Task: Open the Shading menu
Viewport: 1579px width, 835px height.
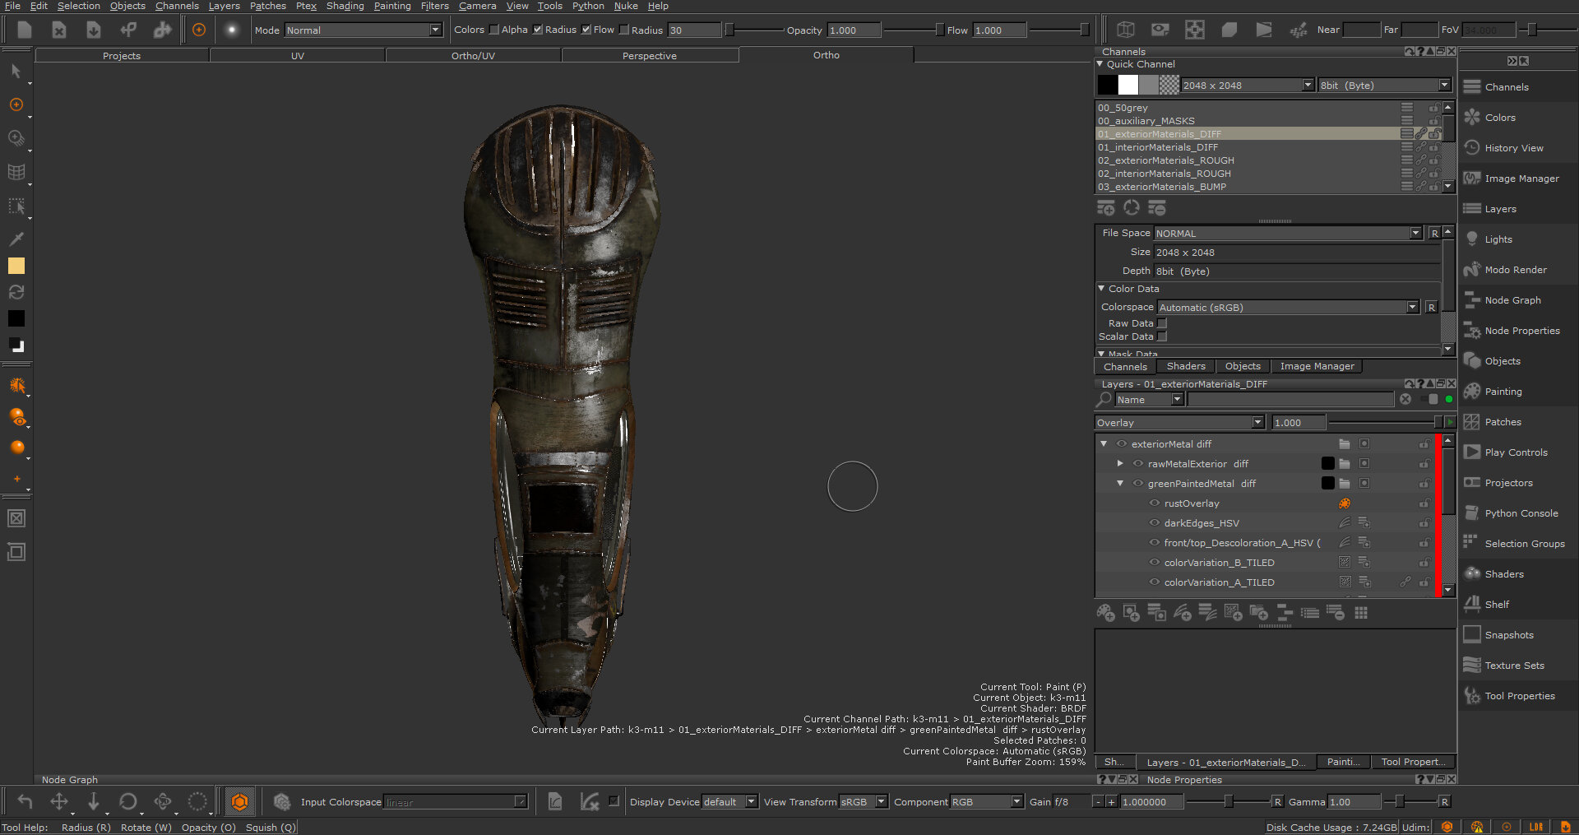Action: (x=345, y=6)
